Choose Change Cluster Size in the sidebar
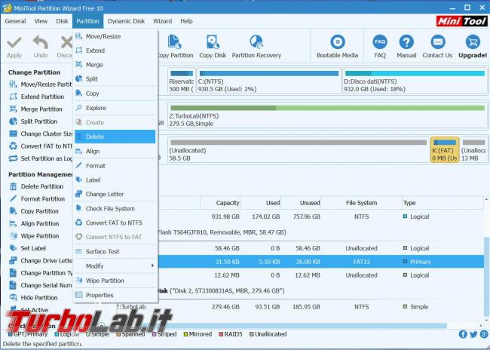 (40, 134)
